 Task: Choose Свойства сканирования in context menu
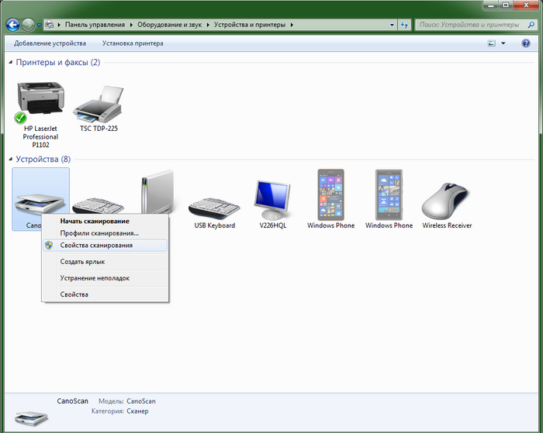pyautogui.click(x=96, y=245)
